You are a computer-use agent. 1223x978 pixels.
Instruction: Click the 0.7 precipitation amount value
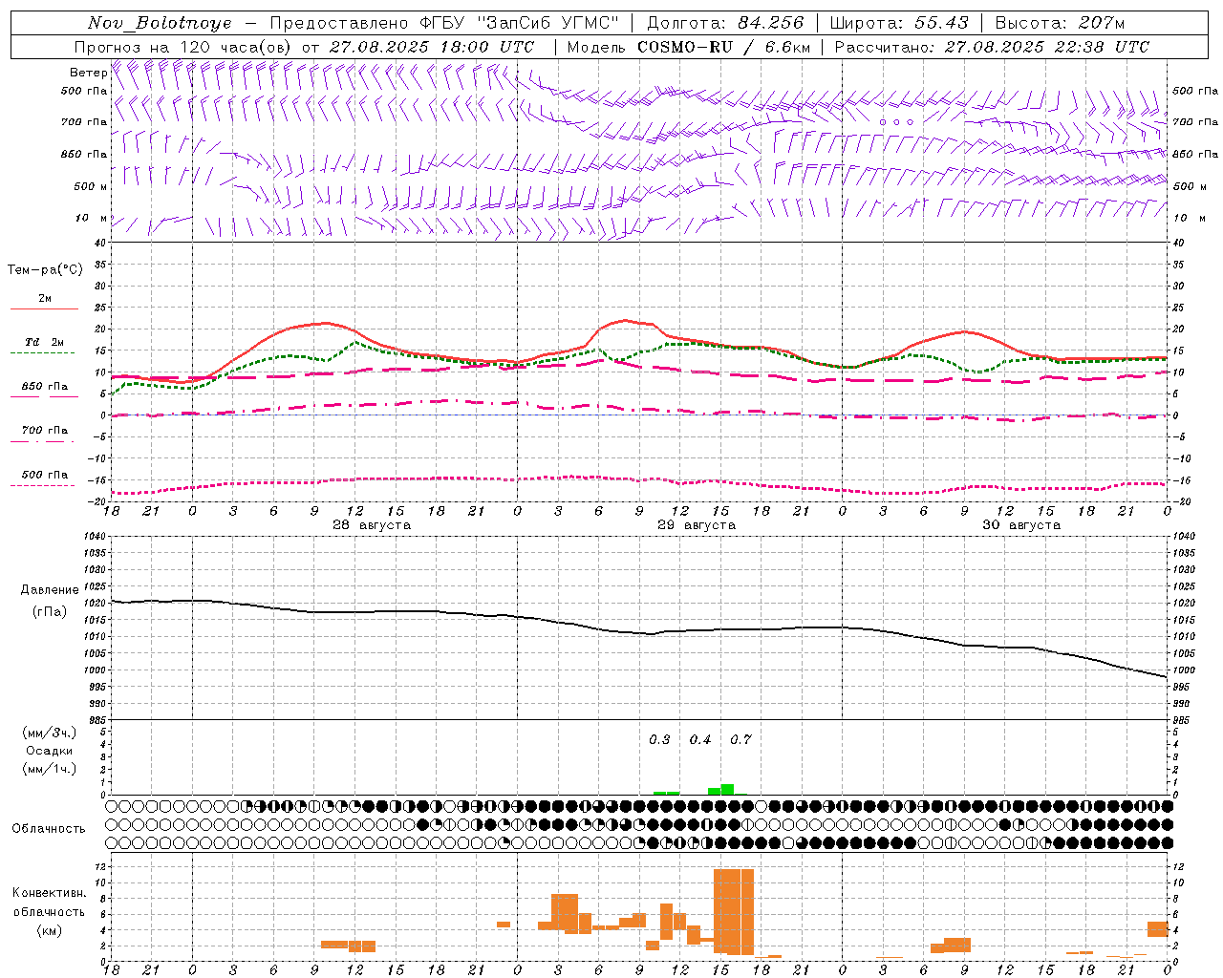(740, 740)
